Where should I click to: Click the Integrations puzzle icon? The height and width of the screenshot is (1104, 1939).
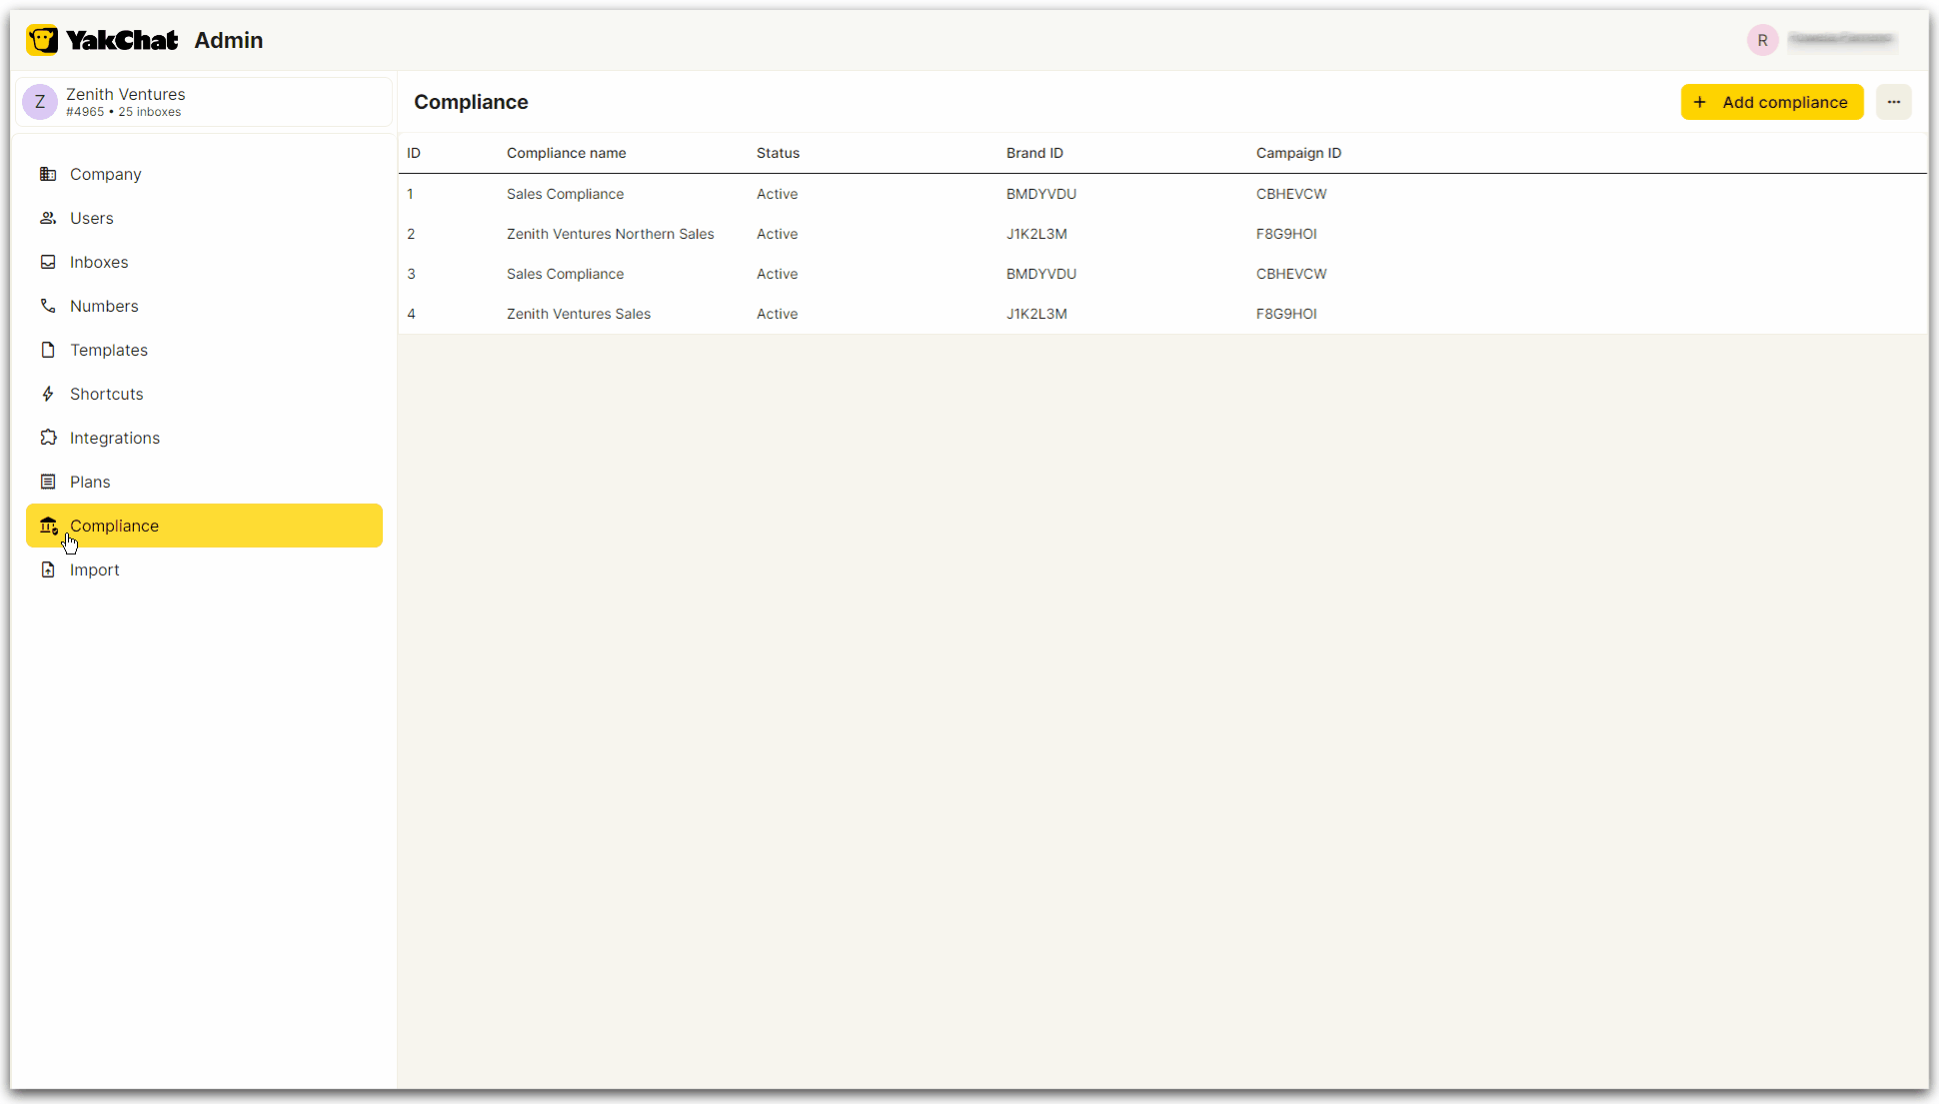click(x=48, y=438)
